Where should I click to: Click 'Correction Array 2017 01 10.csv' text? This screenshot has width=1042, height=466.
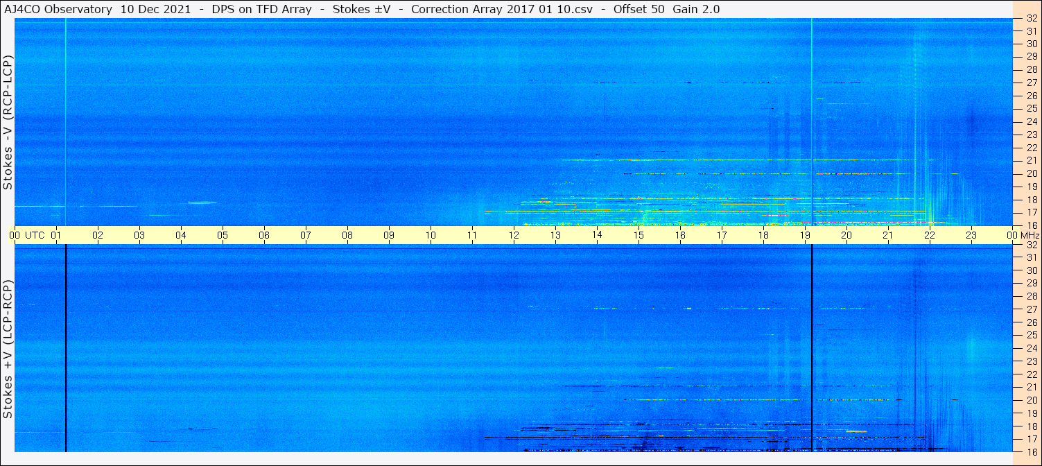502,10
